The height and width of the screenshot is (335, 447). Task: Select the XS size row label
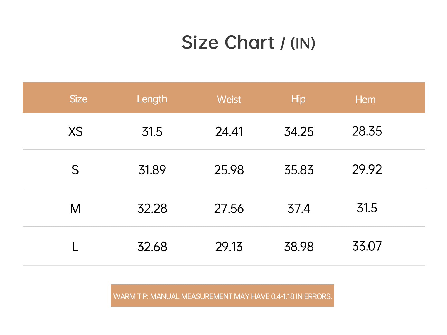[x=75, y=132]
